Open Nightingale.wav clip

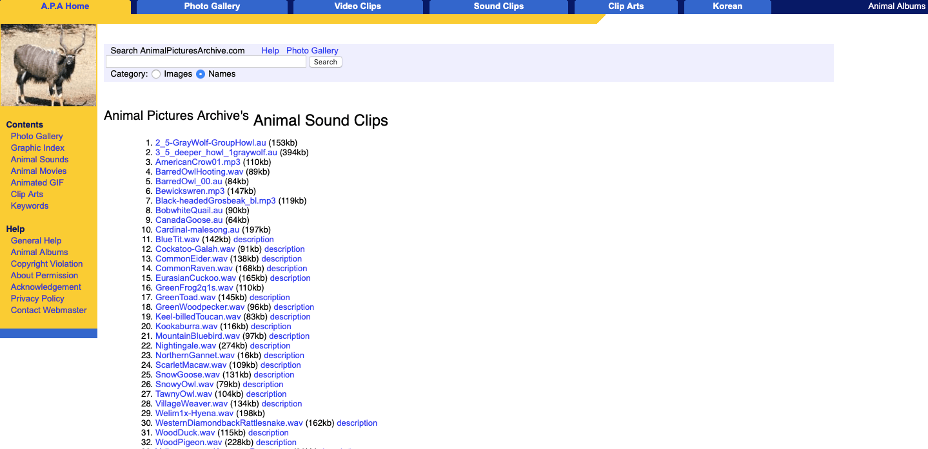coord(186,346)
